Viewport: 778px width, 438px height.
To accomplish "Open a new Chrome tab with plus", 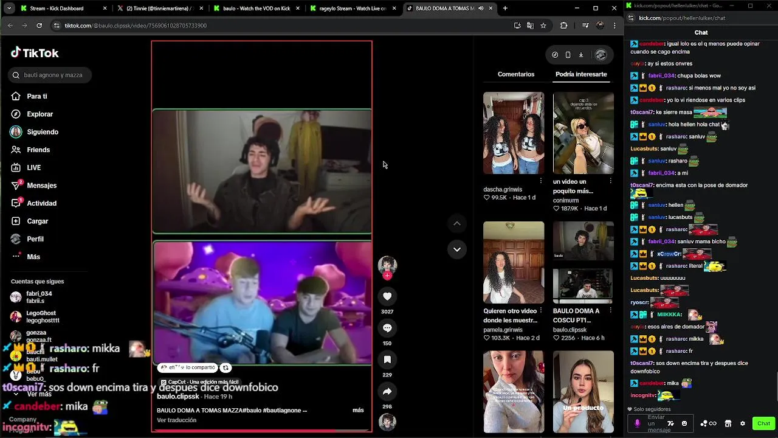I will [x=505, y=9].
